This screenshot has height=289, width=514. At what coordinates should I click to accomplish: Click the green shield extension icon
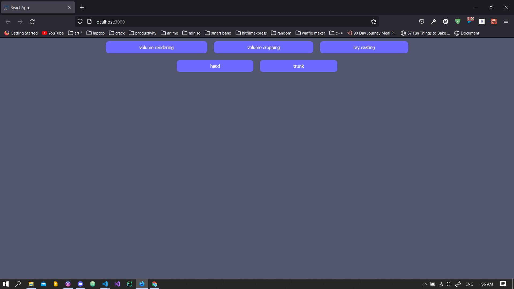pos(458,21)
